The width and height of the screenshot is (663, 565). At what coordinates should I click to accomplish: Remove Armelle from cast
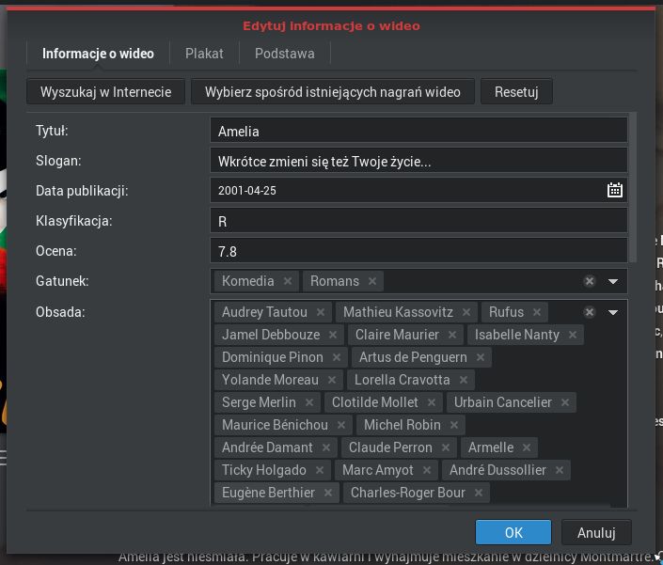(x=527, y=447)
